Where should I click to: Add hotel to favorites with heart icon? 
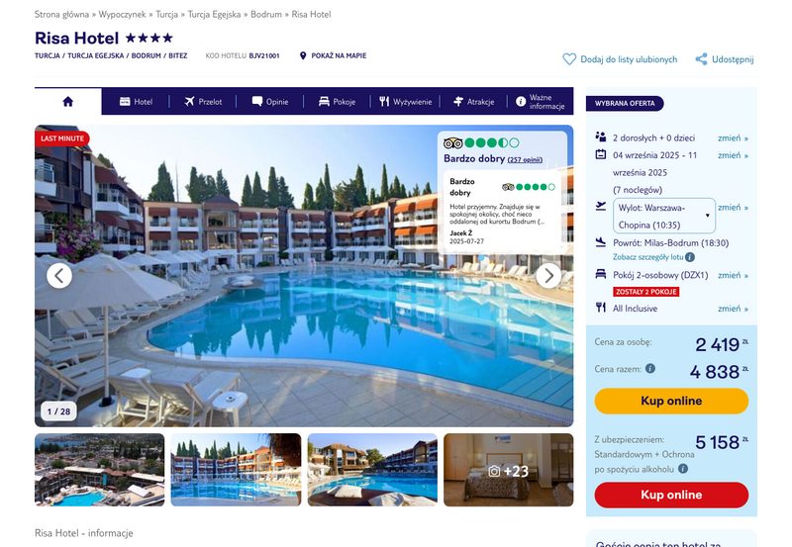tap(569, 59)
